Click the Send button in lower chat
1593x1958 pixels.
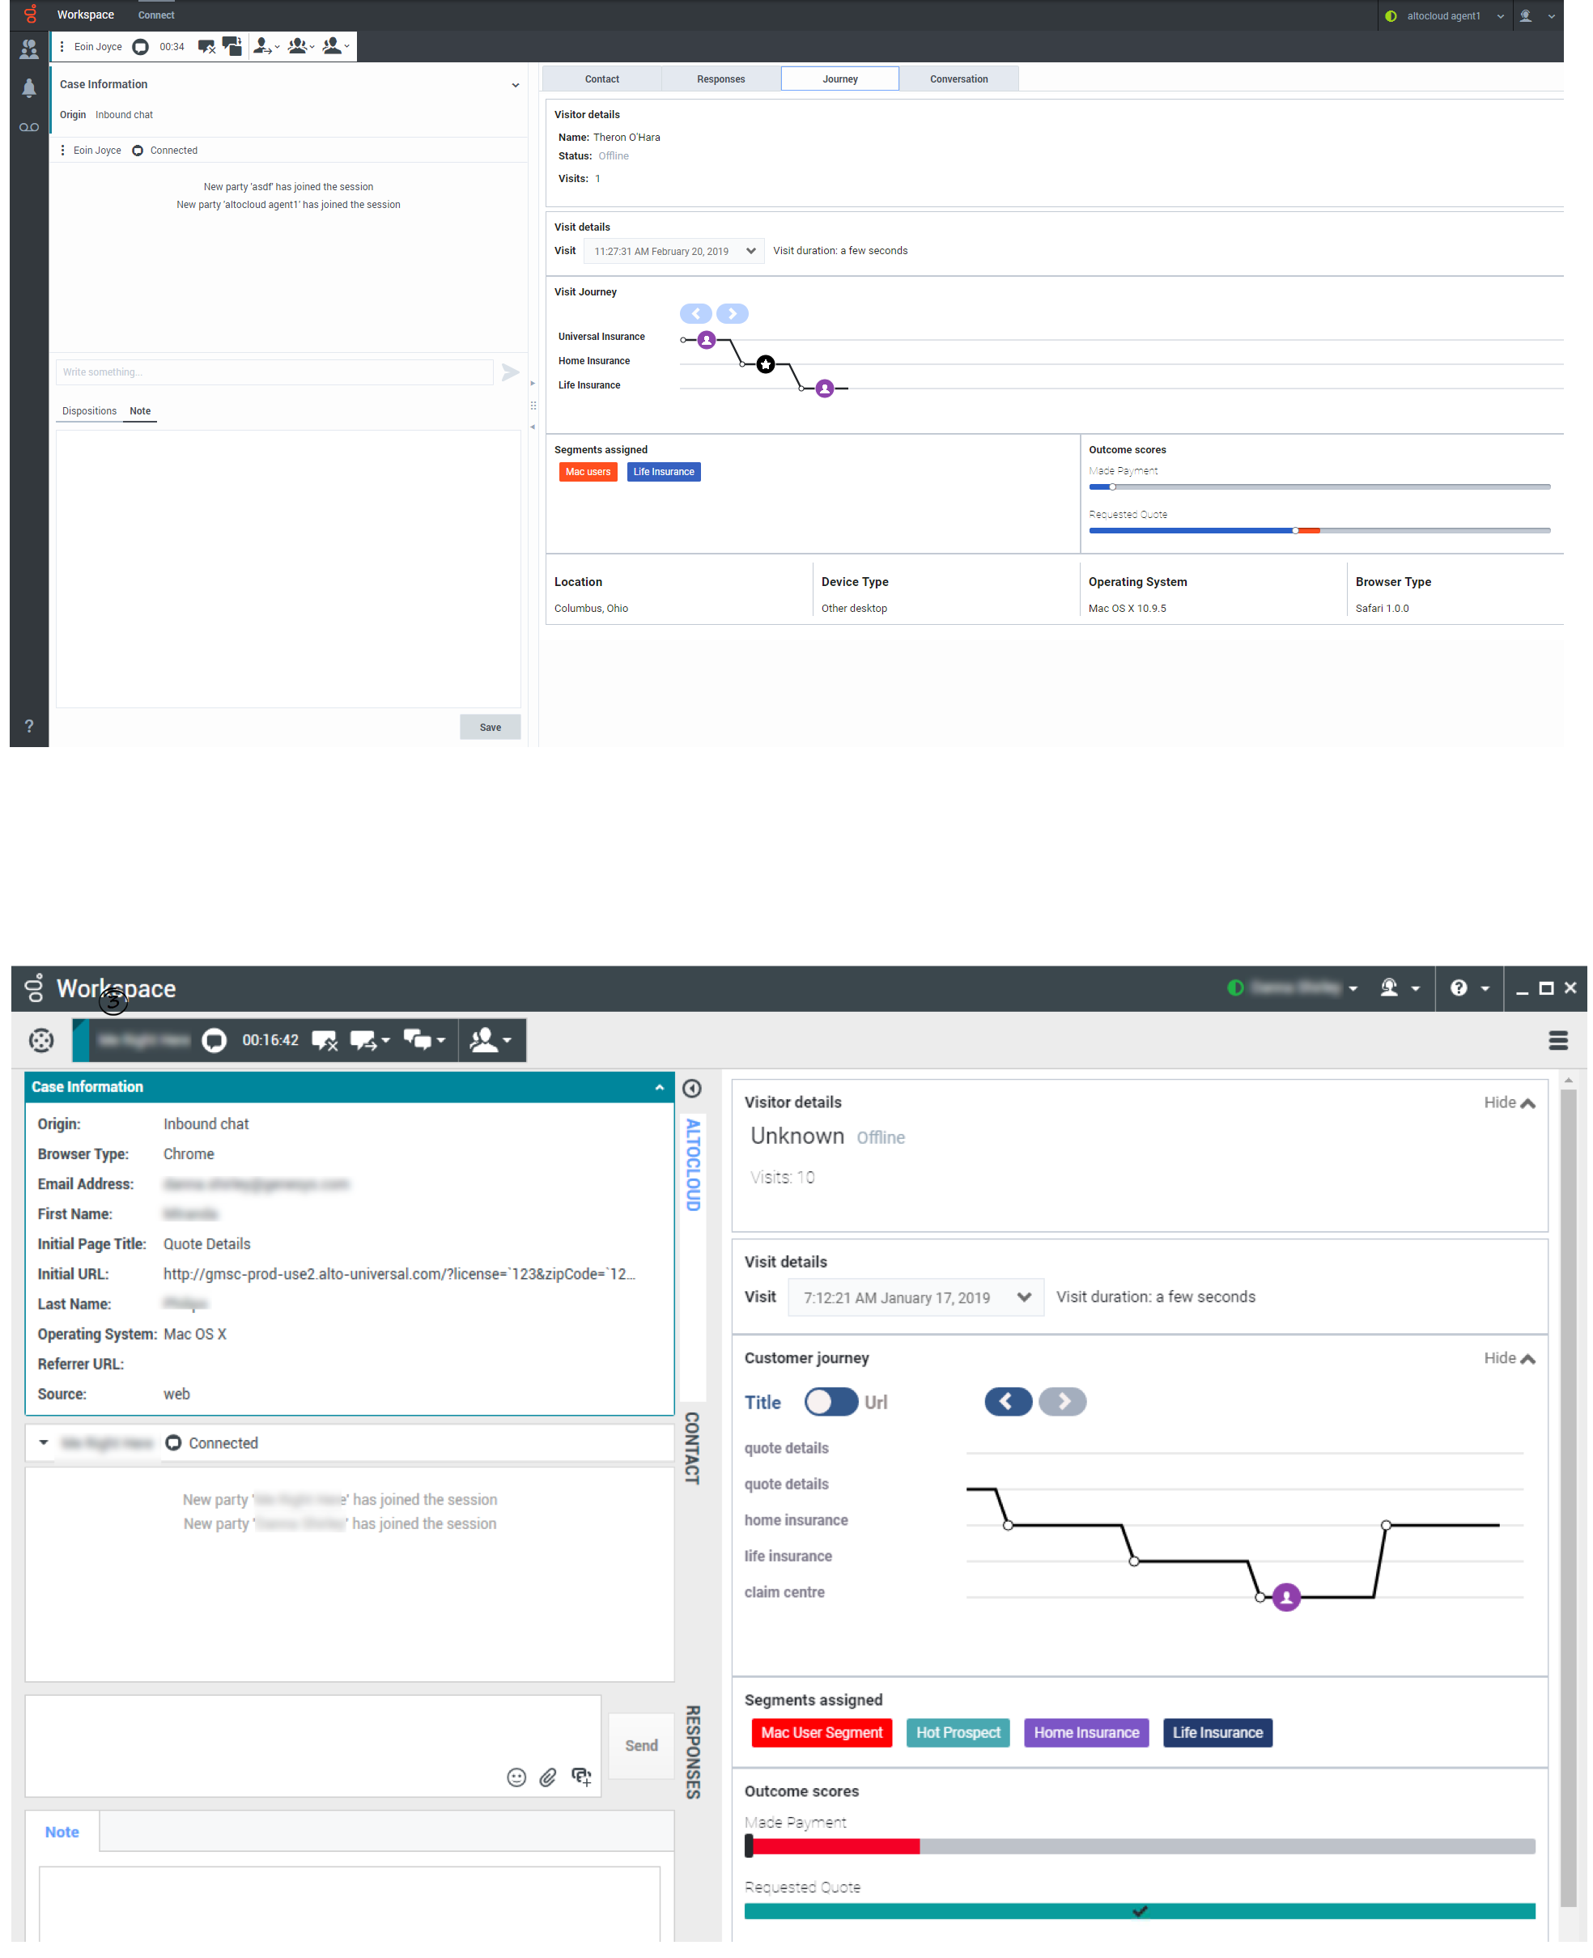click(640, 1744)
